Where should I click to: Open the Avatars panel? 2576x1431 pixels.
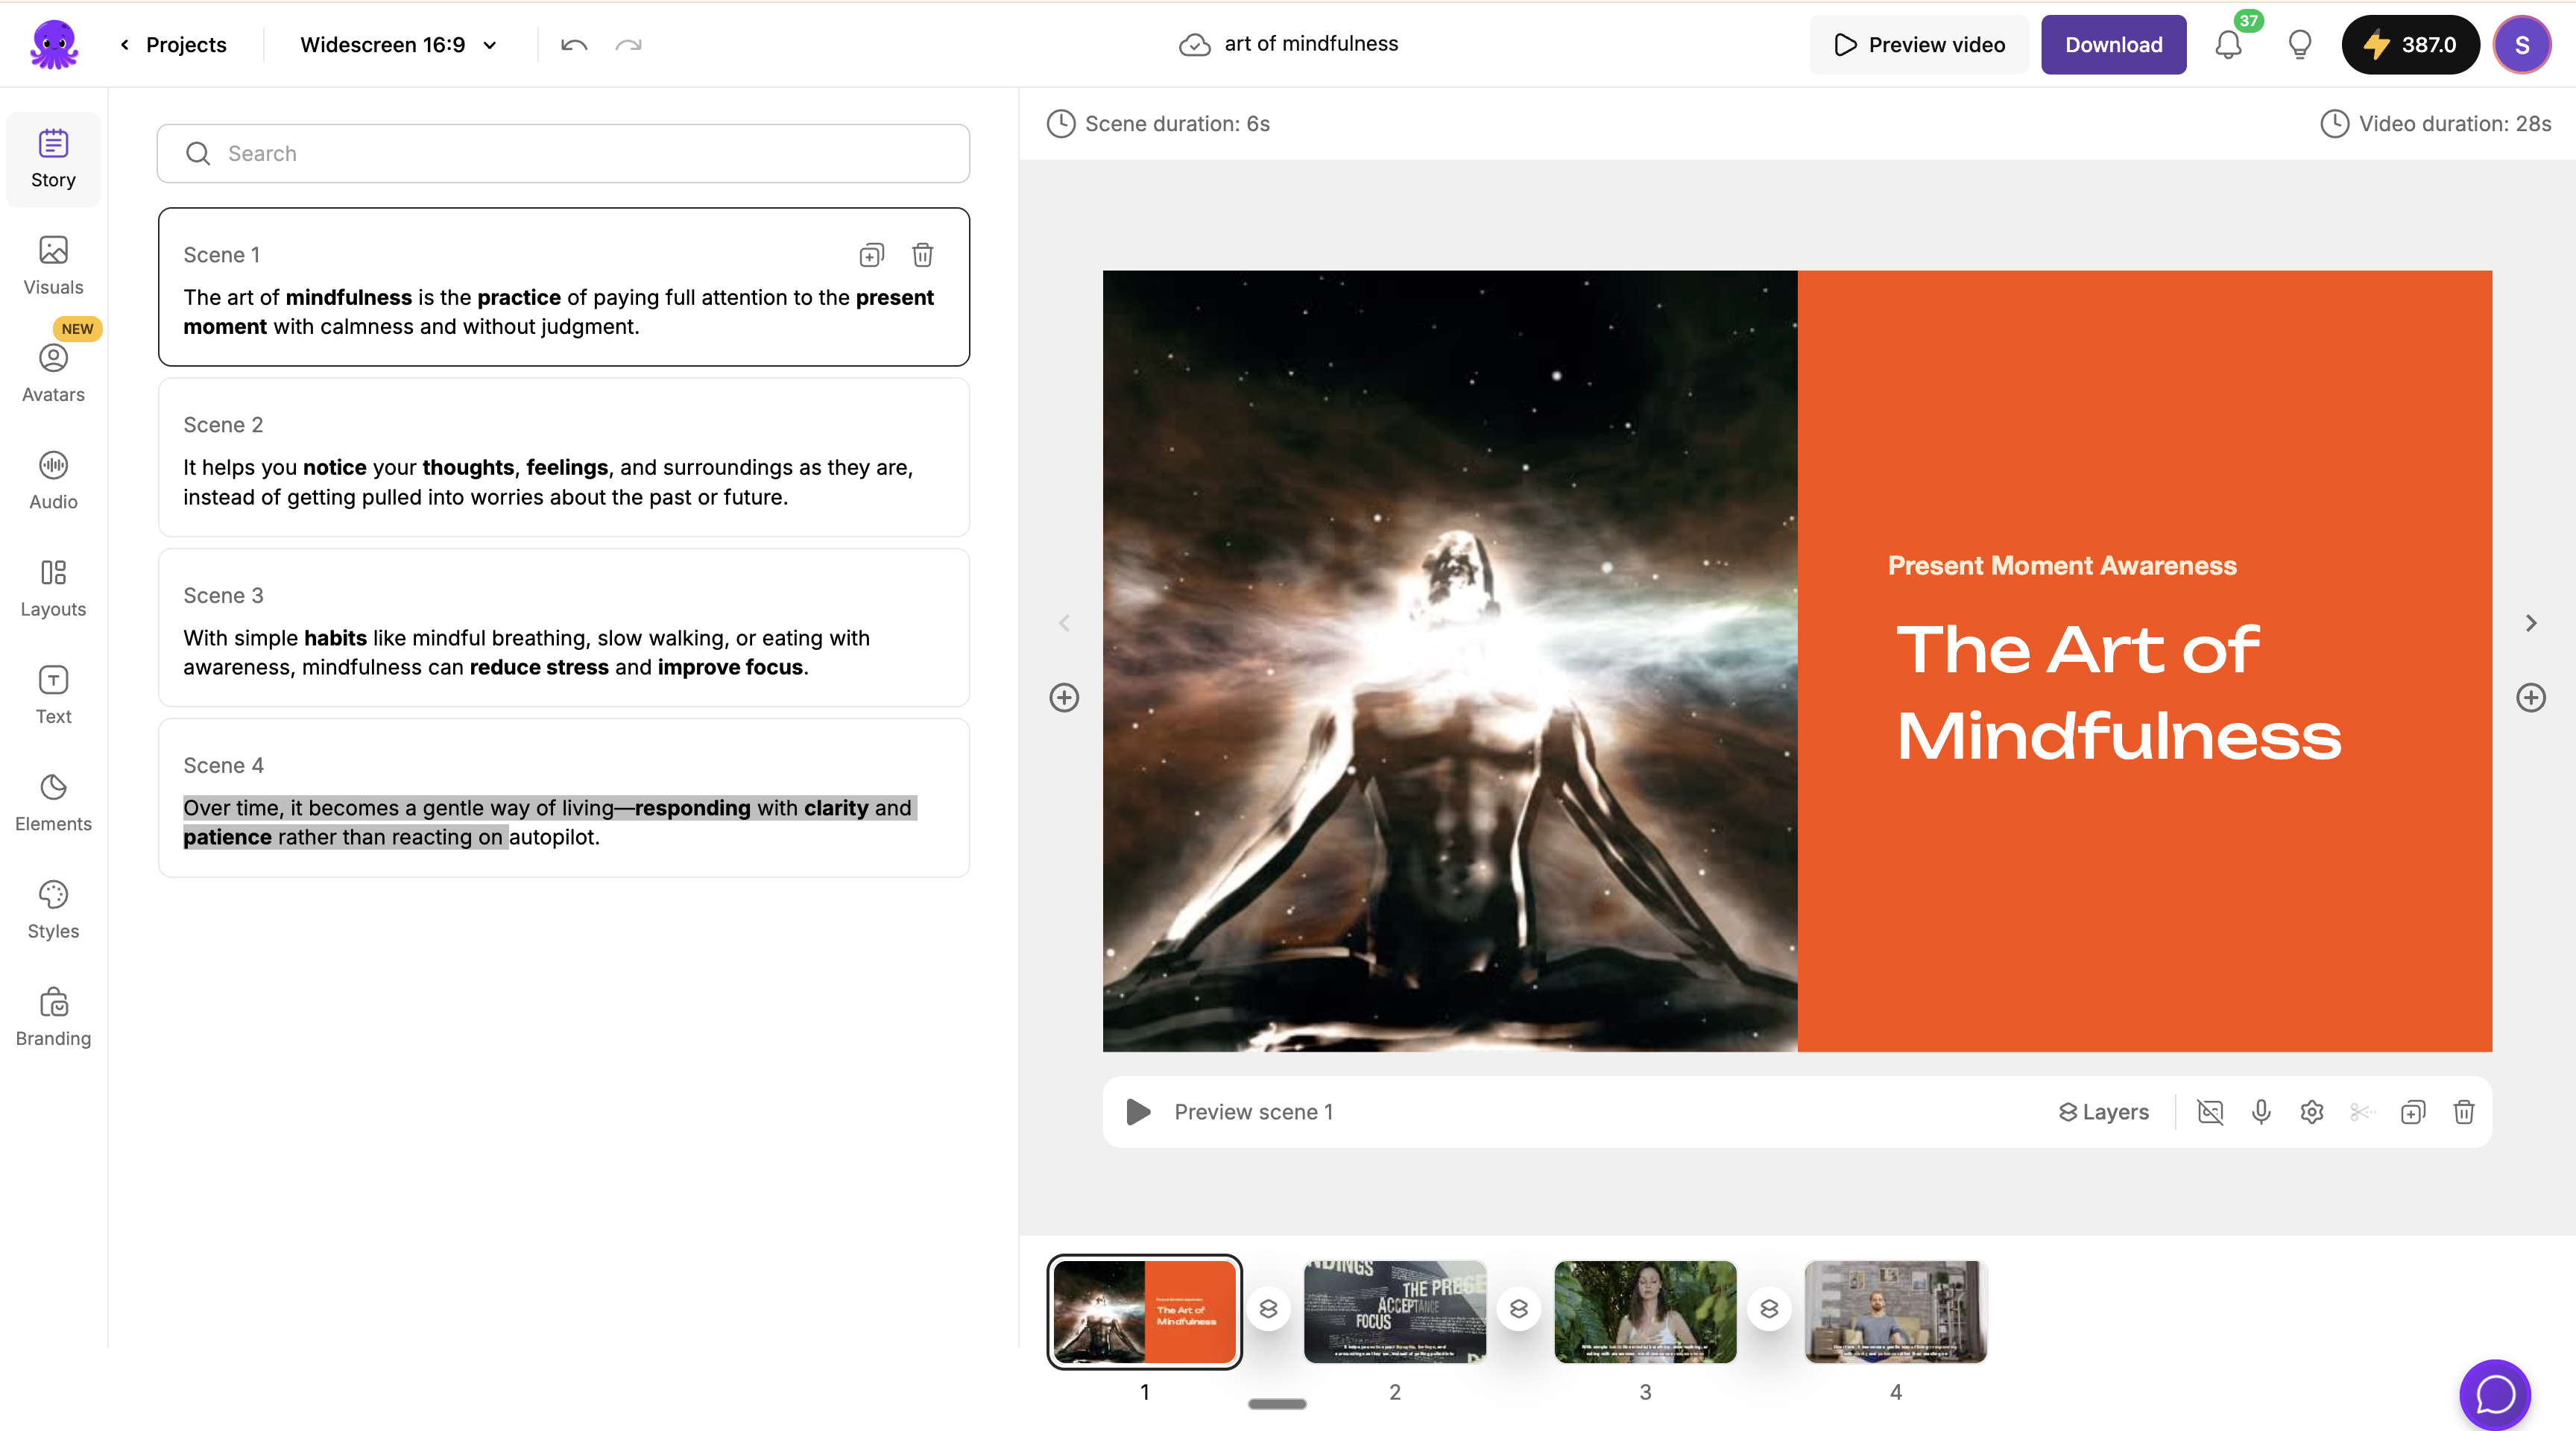coord(53,372)
